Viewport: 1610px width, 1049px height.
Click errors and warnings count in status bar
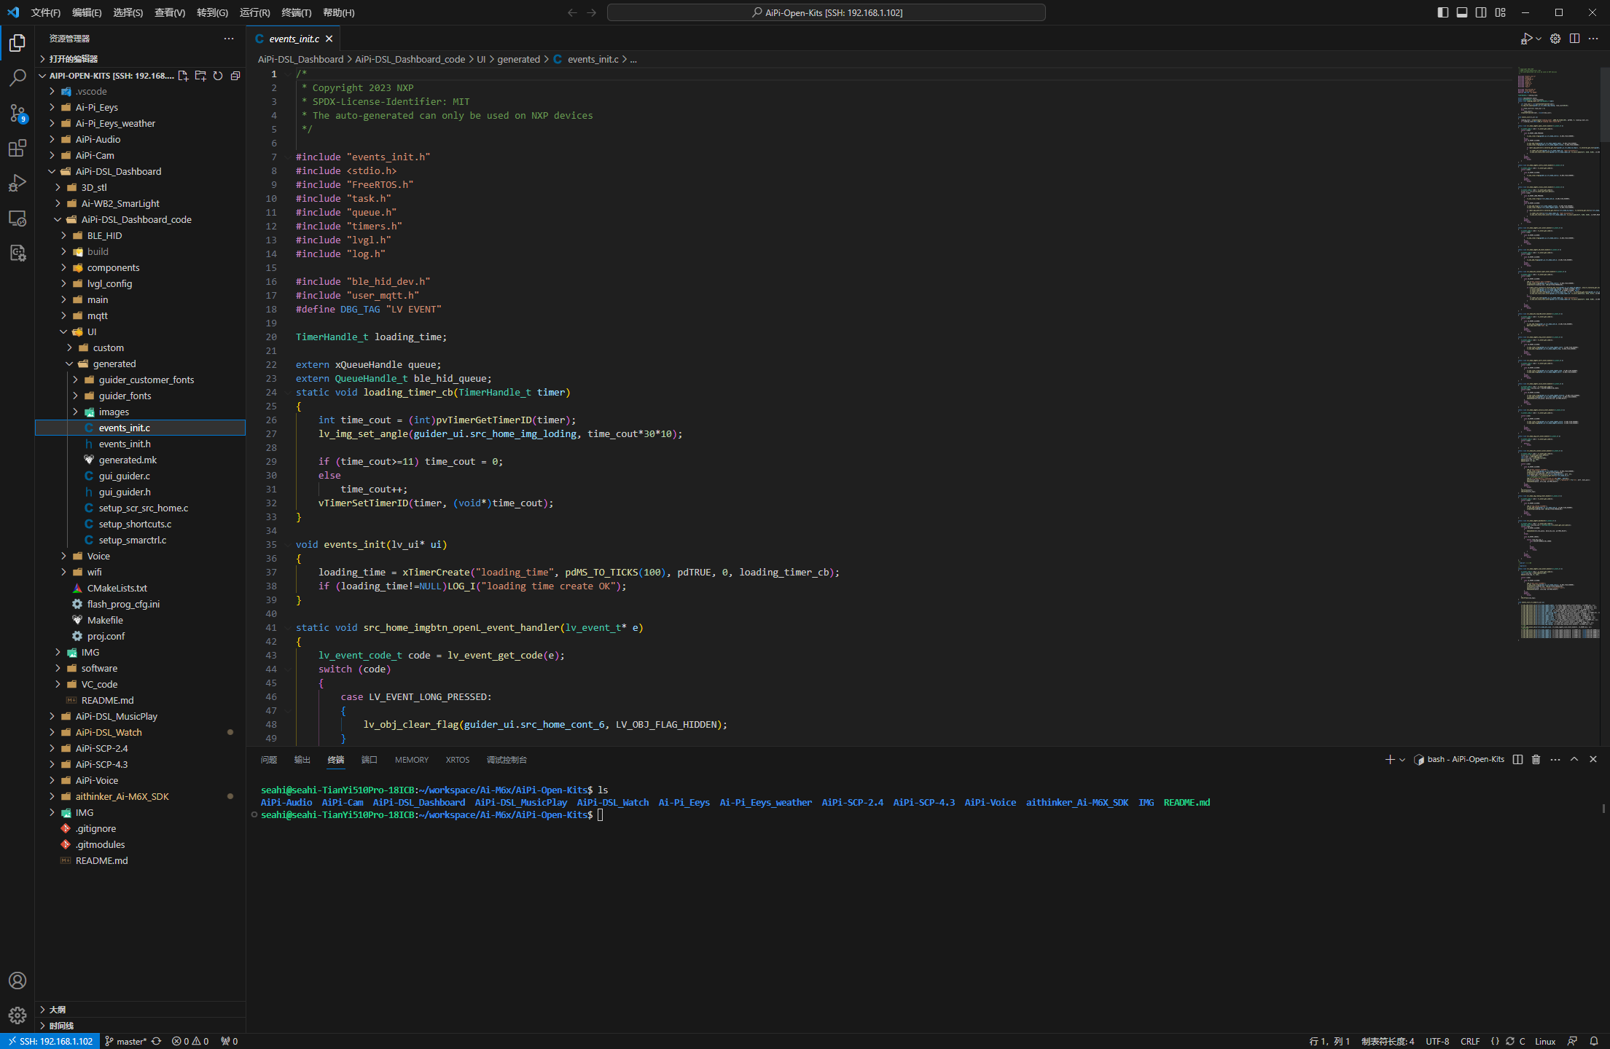point(190,1041)
